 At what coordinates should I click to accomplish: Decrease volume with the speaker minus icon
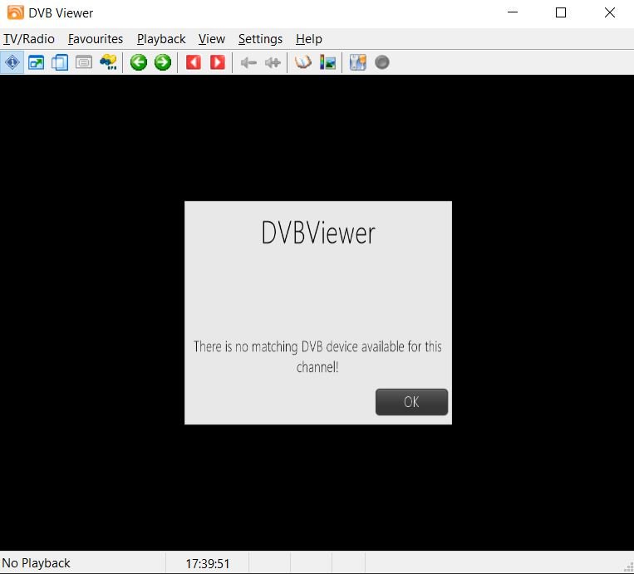click(x=248, y=62)
